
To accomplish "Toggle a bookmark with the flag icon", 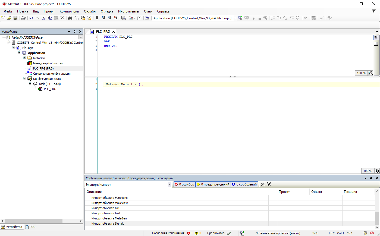I will coord(97,18).
